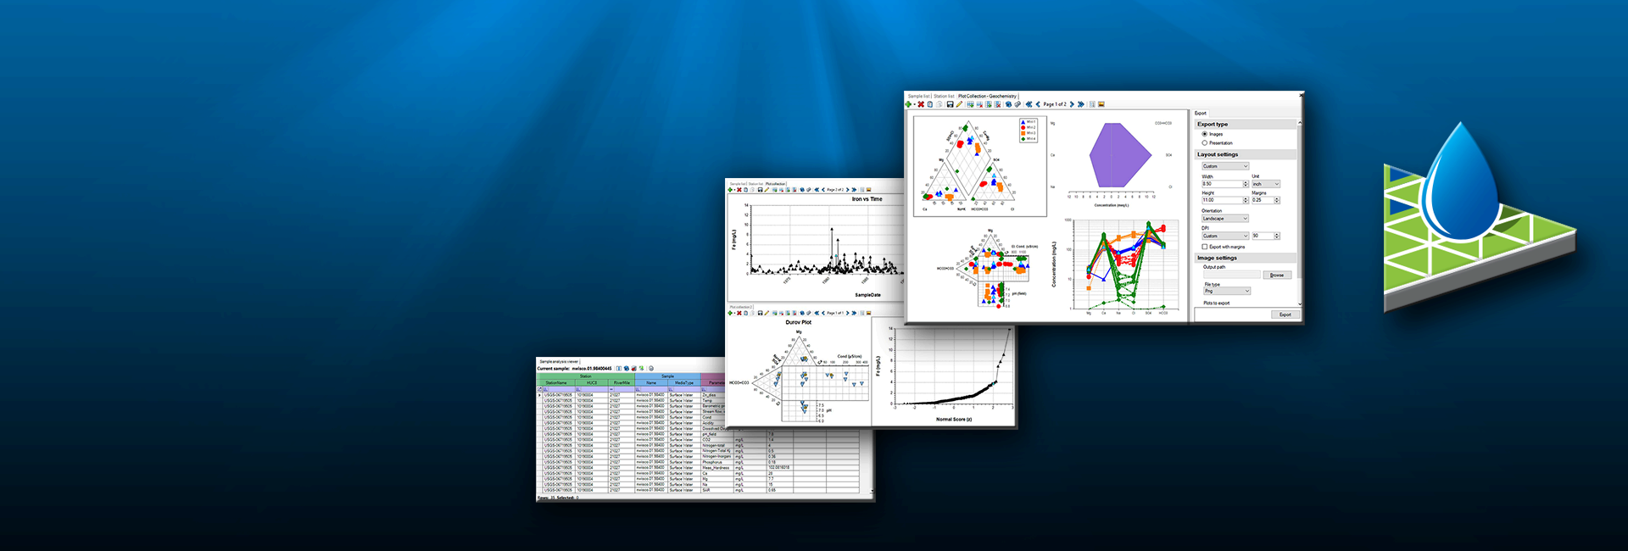The image size is (1628, 551).
Task: Click the Export button
Action: coord(1285,314)
